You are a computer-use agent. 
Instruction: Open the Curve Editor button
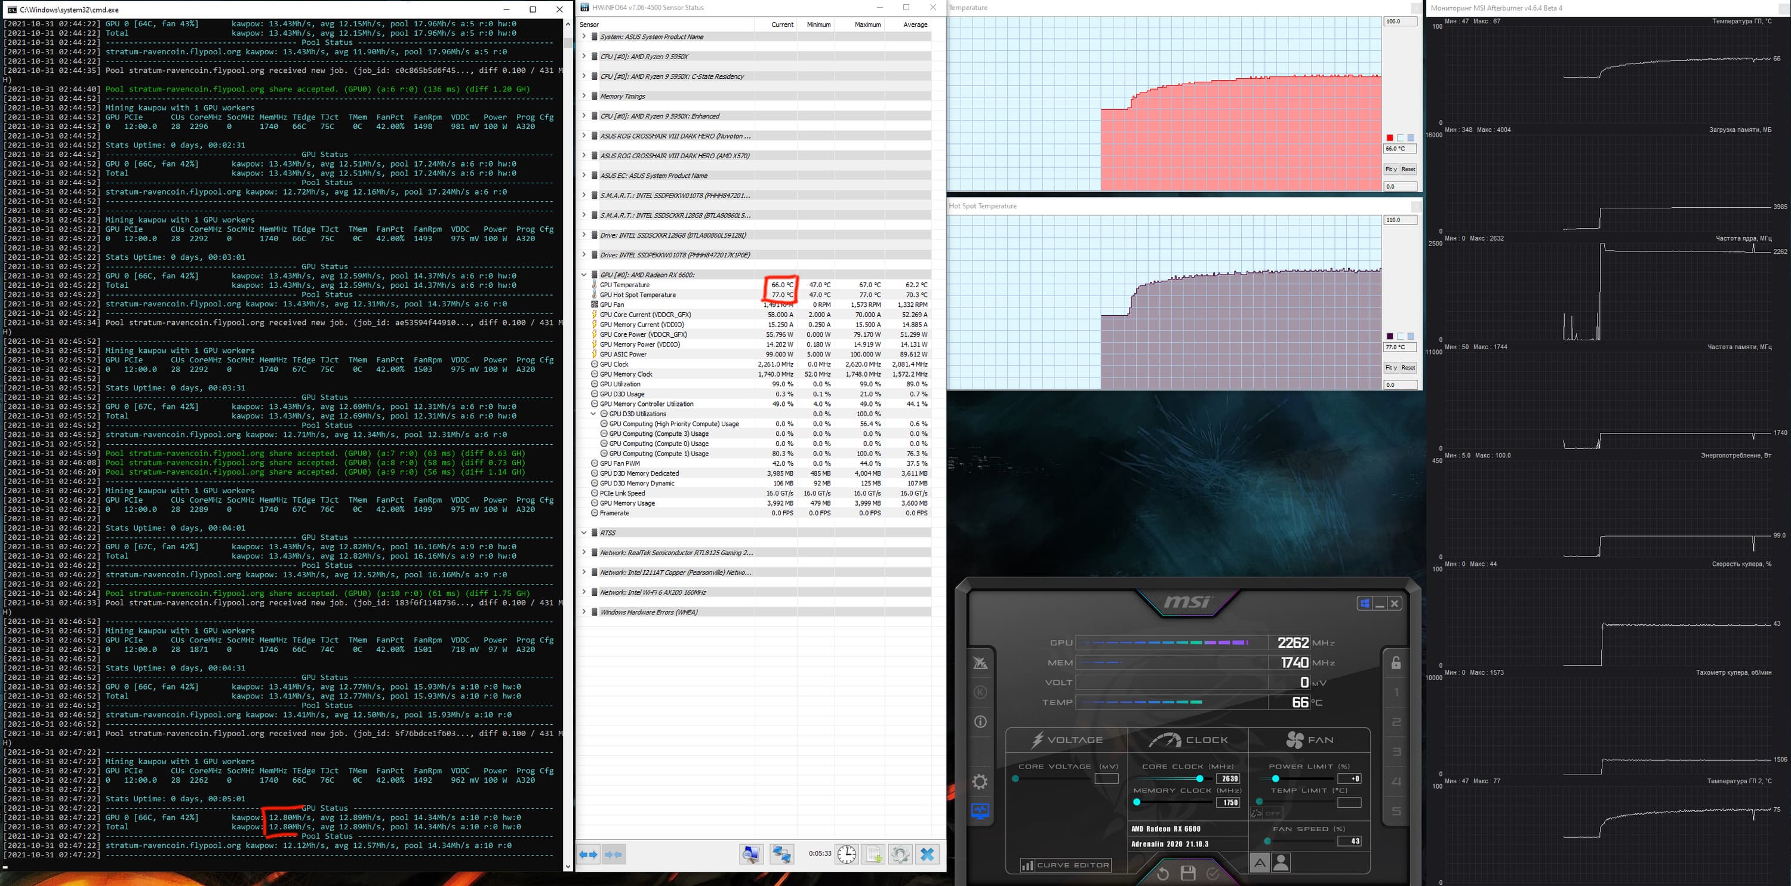click(1065, 865)
